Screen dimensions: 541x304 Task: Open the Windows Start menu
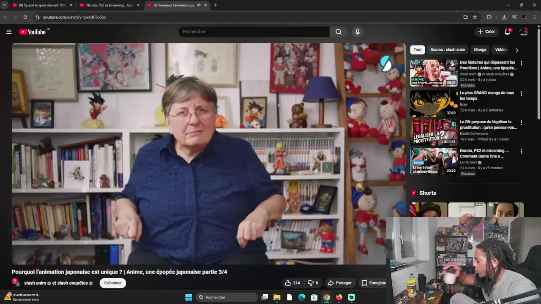(189, 297)
